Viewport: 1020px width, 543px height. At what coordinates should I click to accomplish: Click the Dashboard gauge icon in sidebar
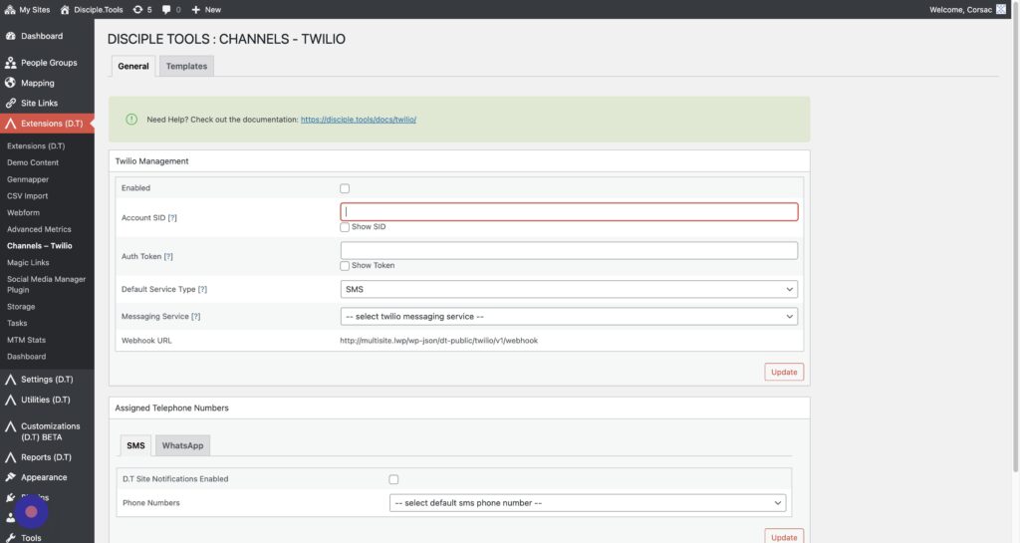tap(10, 36)
